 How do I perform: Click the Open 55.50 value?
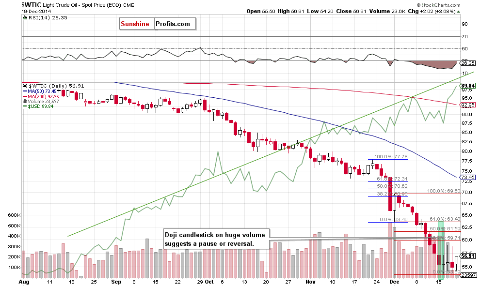point(261,11)
